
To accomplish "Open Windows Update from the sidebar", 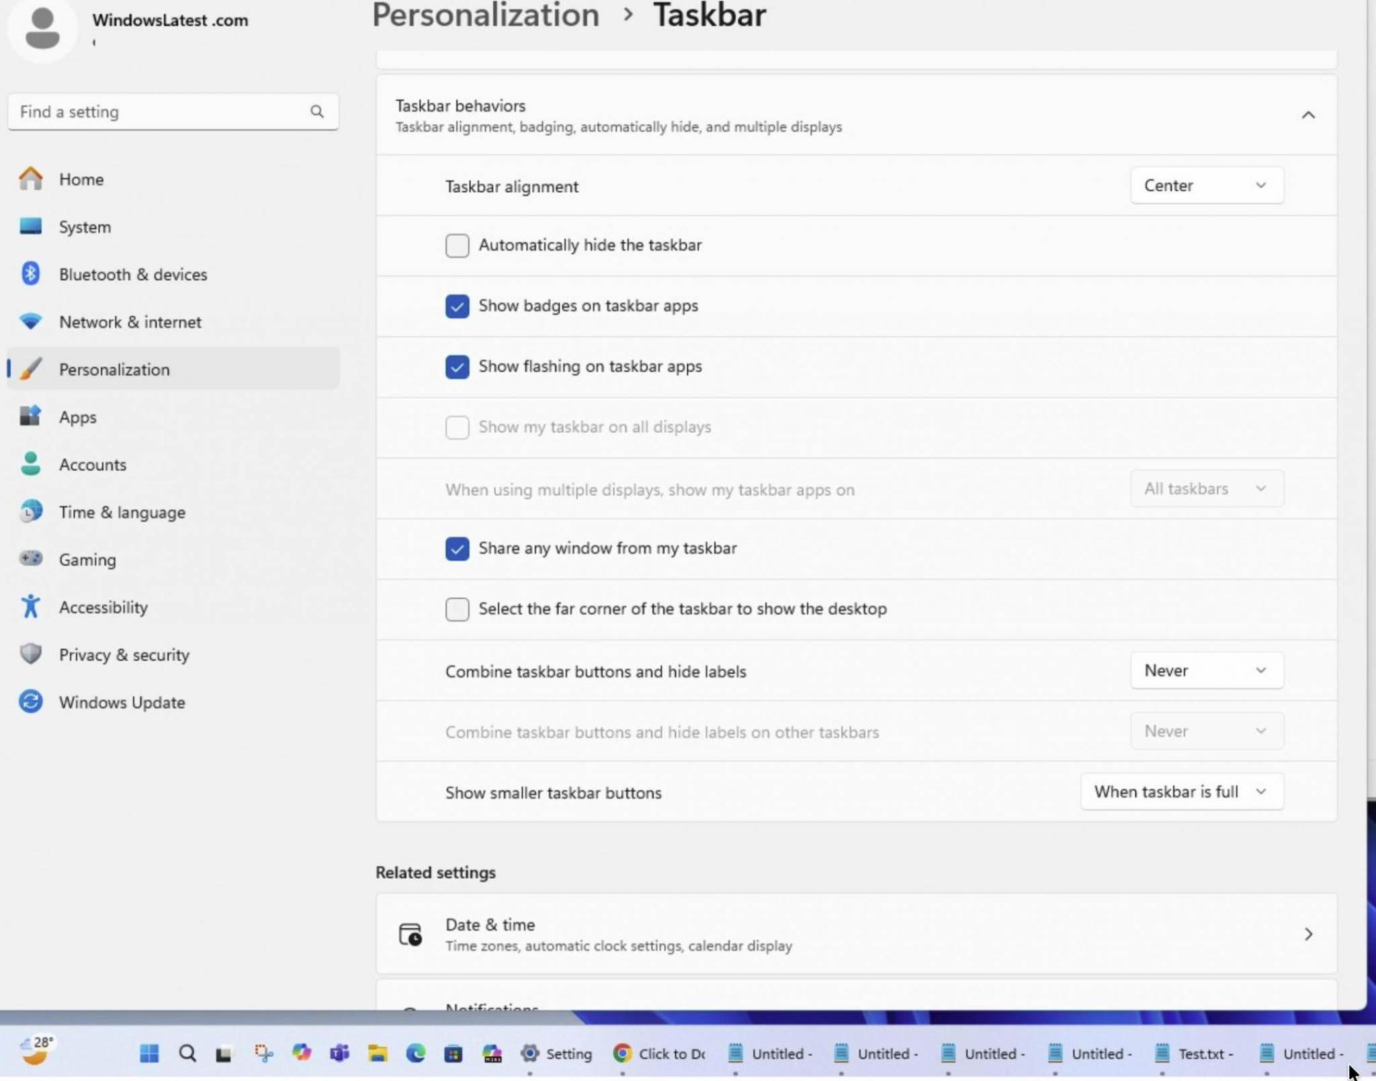I will click(x=122, y=702).
